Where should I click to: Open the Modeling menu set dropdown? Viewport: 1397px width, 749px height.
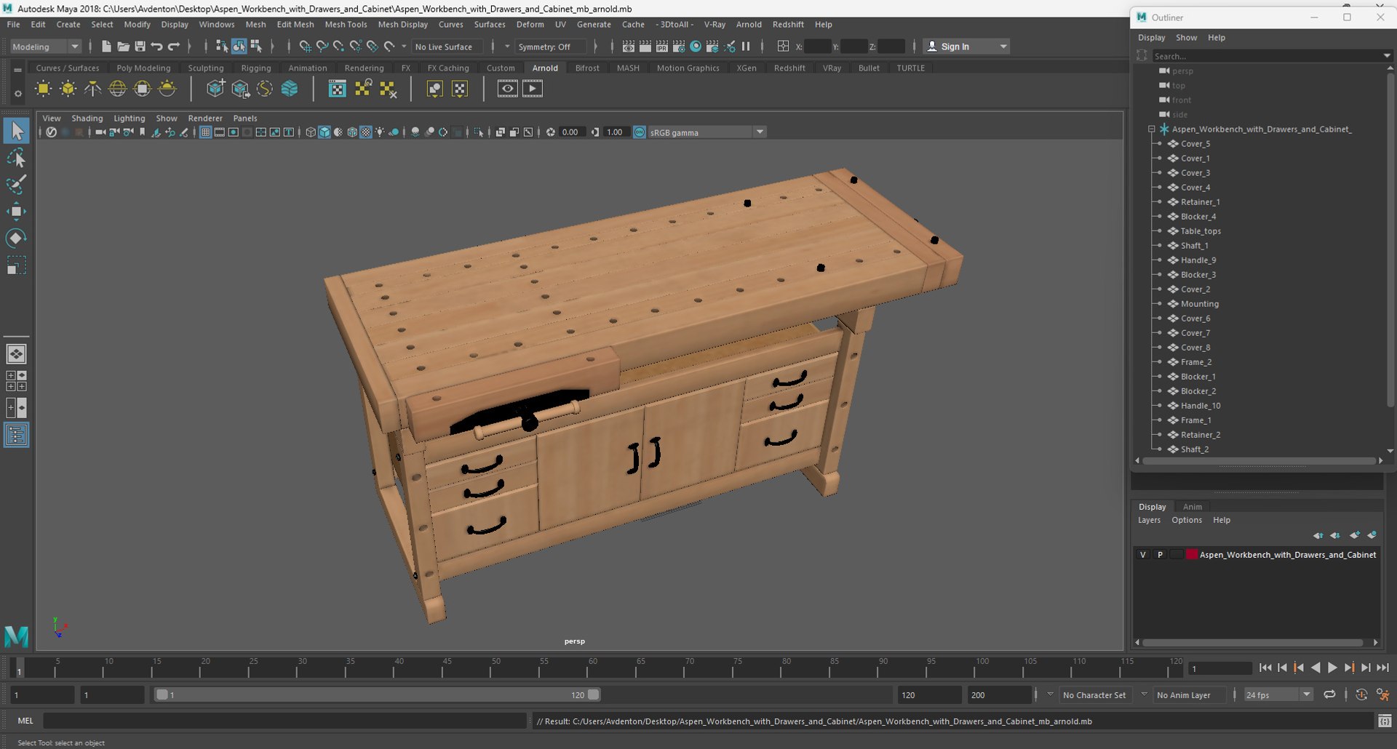tap(46, 47)
